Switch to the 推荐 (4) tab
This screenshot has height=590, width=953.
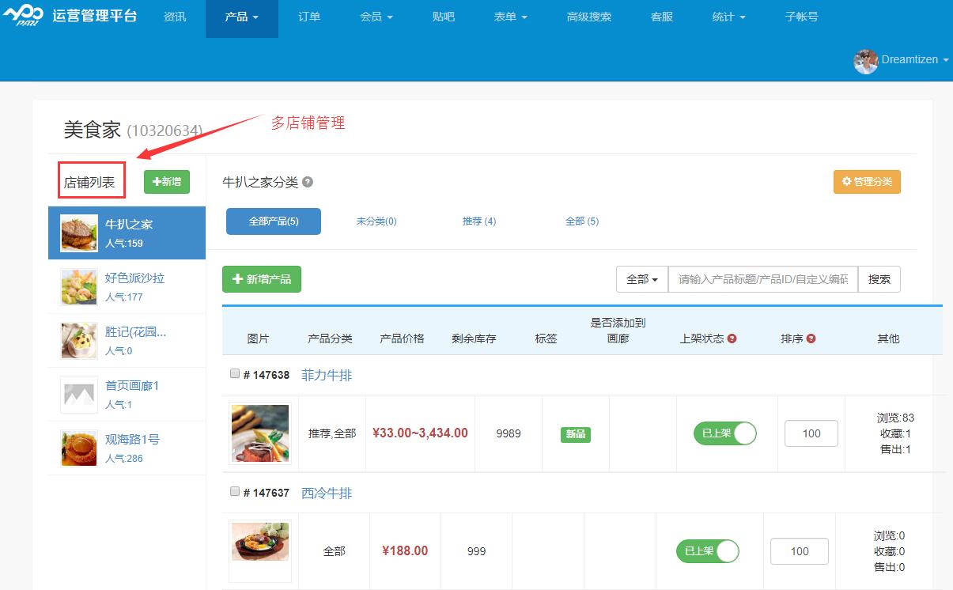click(x=478, y=221)
